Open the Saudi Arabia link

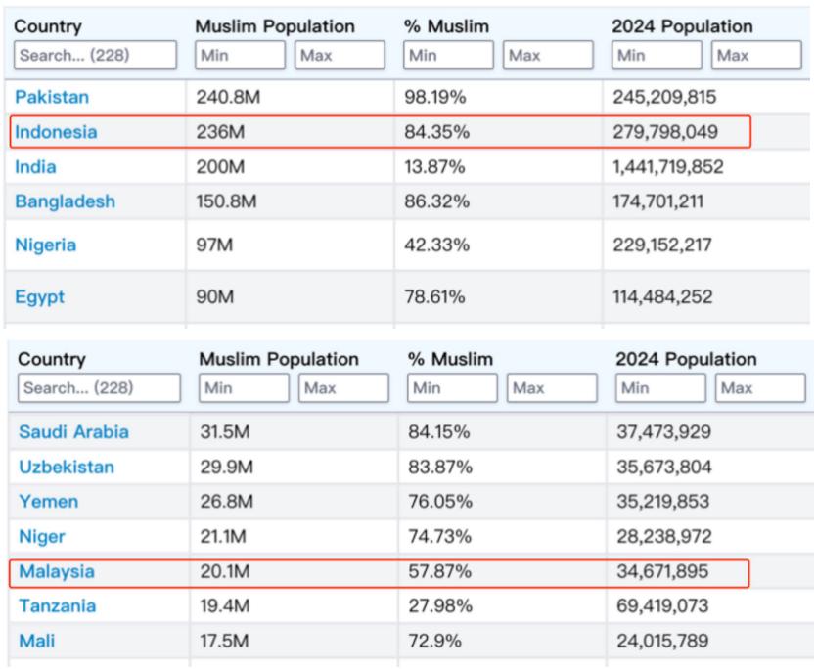point(72,432)
